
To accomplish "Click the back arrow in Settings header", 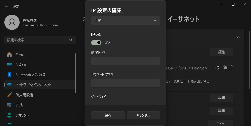I will [x=6, y=6].
